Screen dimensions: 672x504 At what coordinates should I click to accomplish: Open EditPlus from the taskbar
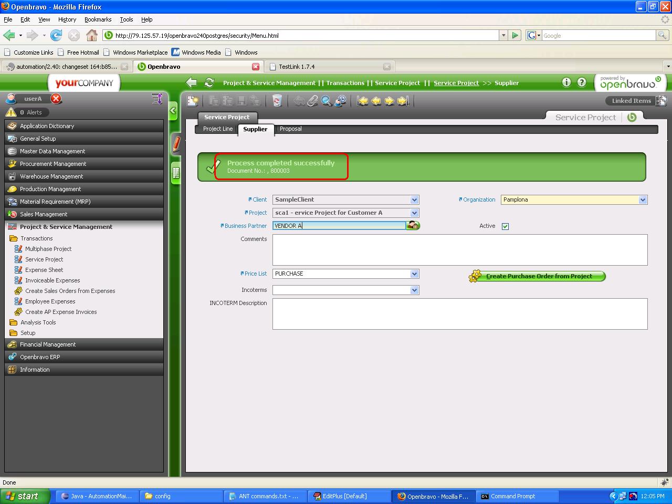point(349,496)
